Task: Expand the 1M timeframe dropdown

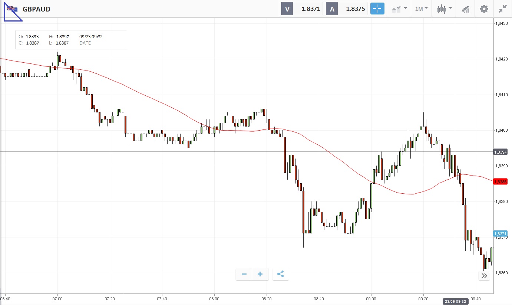Action: pyautogui.click(x=421, y=9)
